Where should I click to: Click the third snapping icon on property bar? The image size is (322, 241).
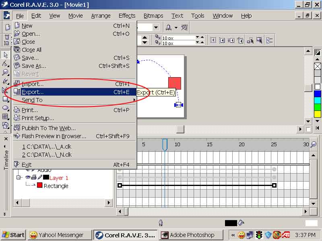coord(231,40)
